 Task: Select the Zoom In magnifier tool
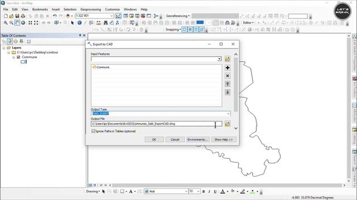coord(6,23)
